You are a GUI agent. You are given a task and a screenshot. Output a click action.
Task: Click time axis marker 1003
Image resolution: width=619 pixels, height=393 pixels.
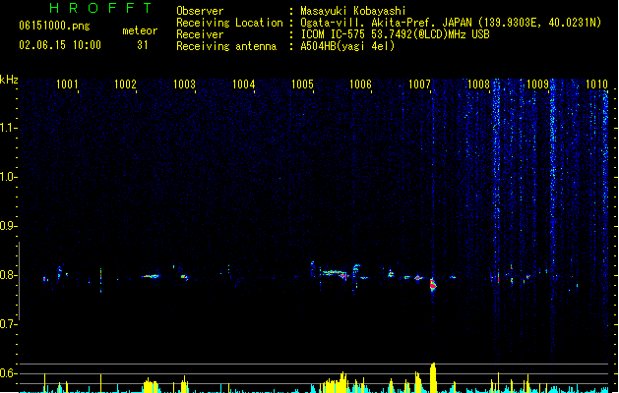pos(184,84)
